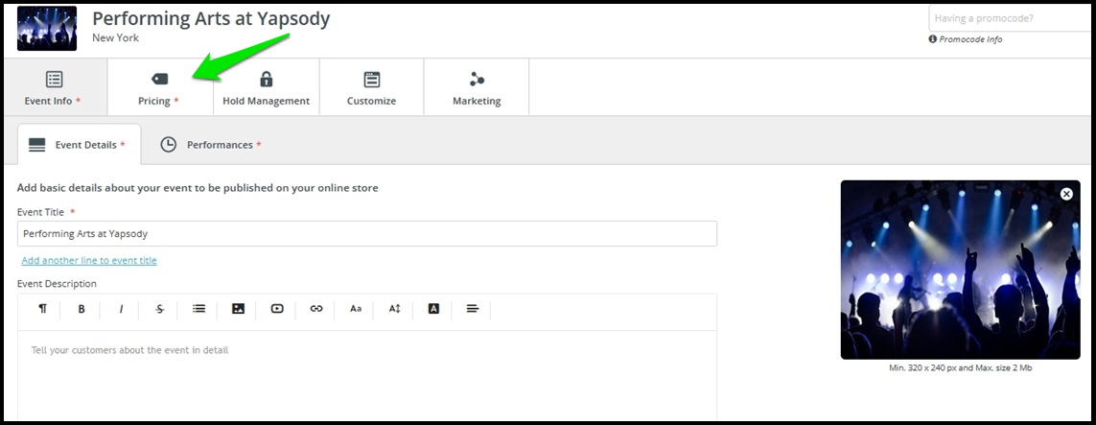
Task: Open the Hold Management tab
Action: 267,87
